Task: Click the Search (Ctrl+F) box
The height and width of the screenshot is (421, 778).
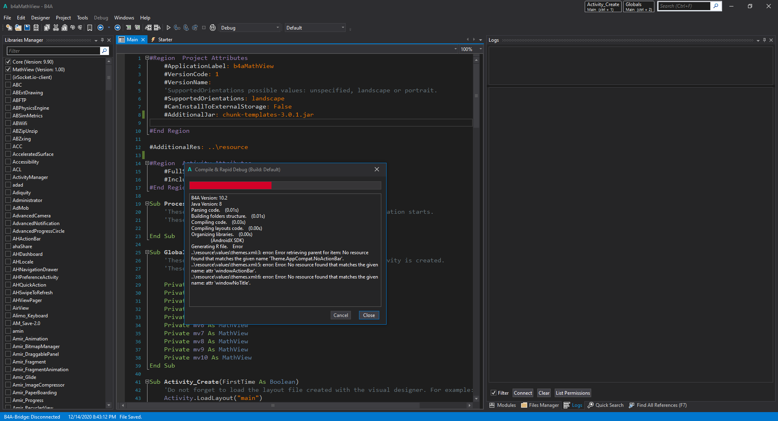Action: (x=684, y=6)
